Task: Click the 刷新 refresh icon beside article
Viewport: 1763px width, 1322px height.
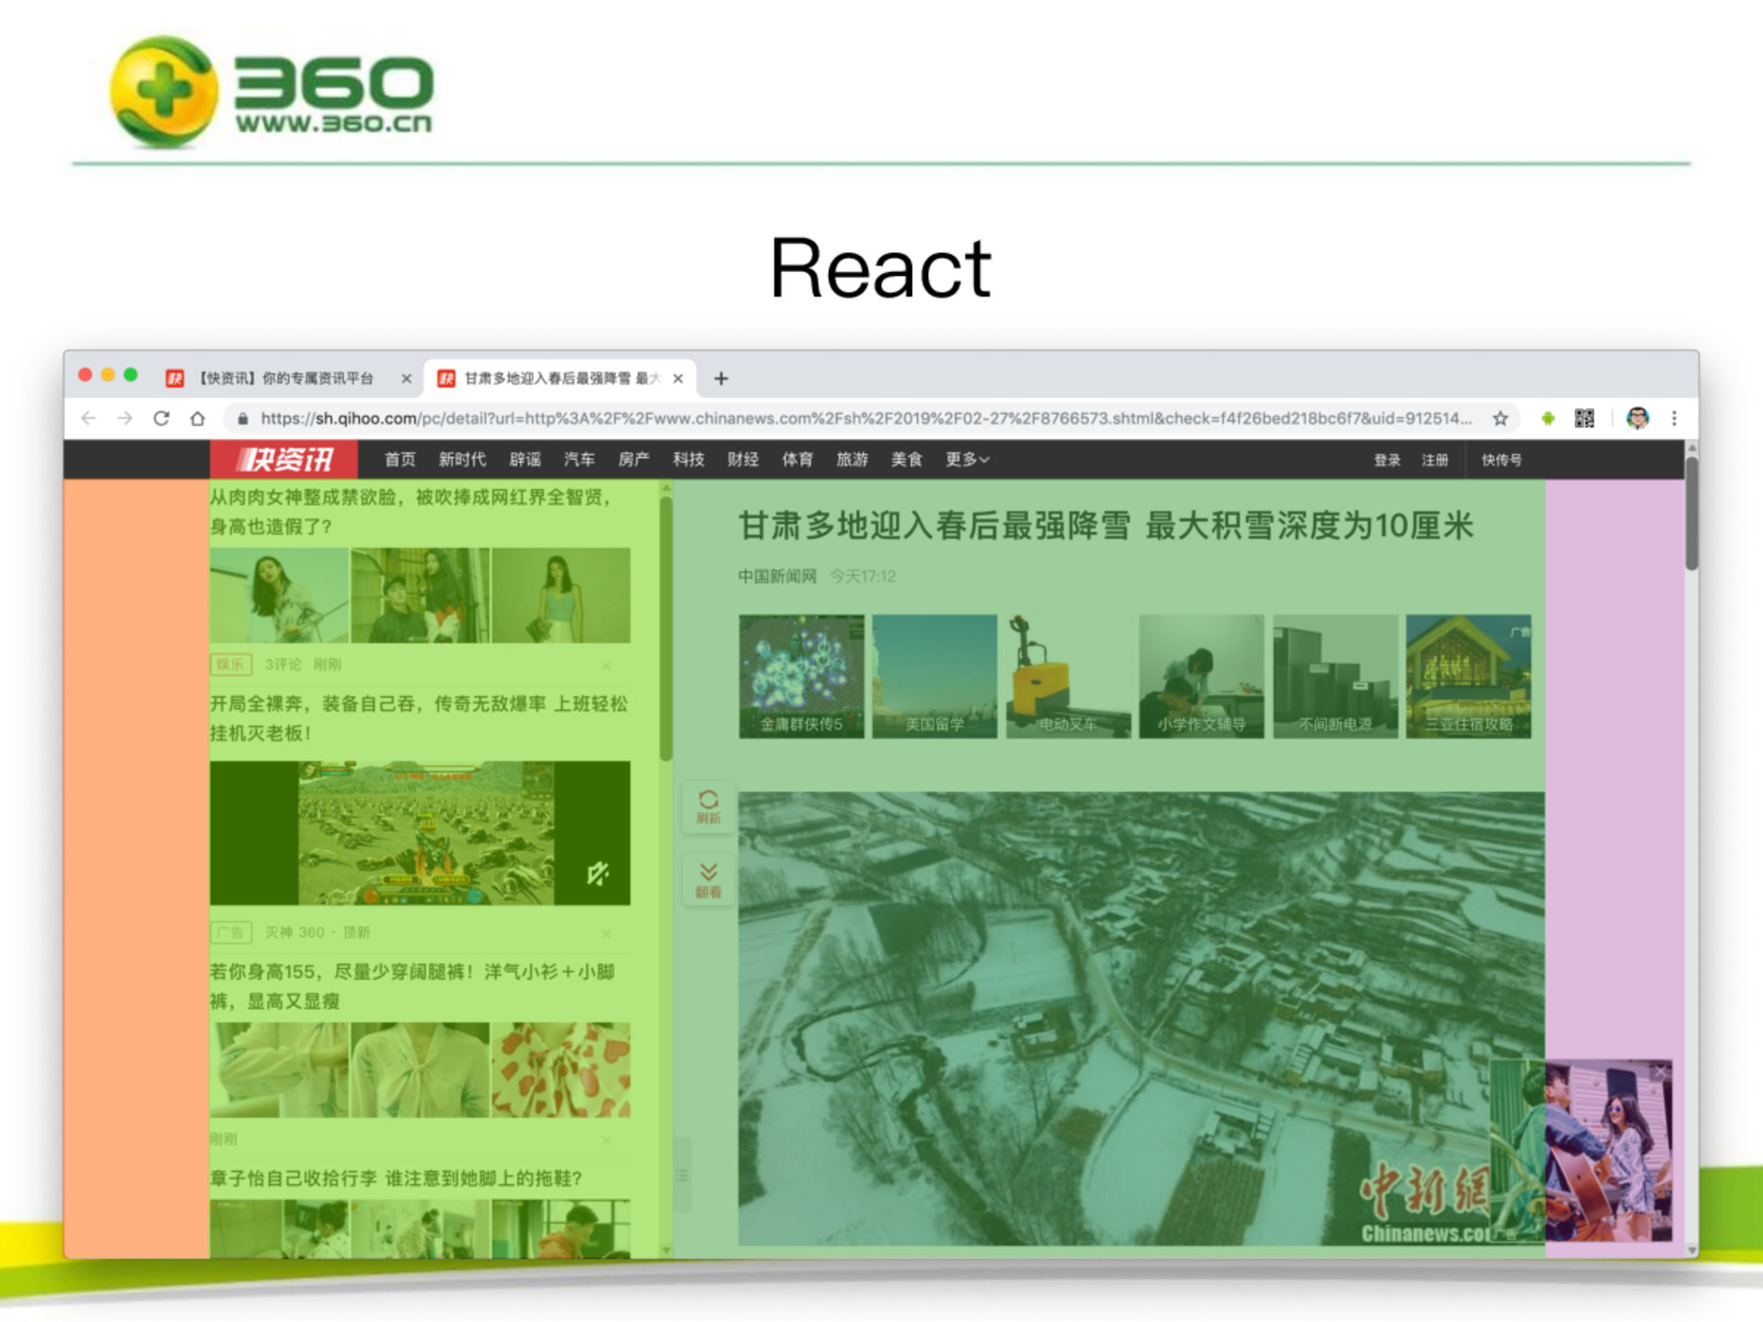Action: point(708,806)
